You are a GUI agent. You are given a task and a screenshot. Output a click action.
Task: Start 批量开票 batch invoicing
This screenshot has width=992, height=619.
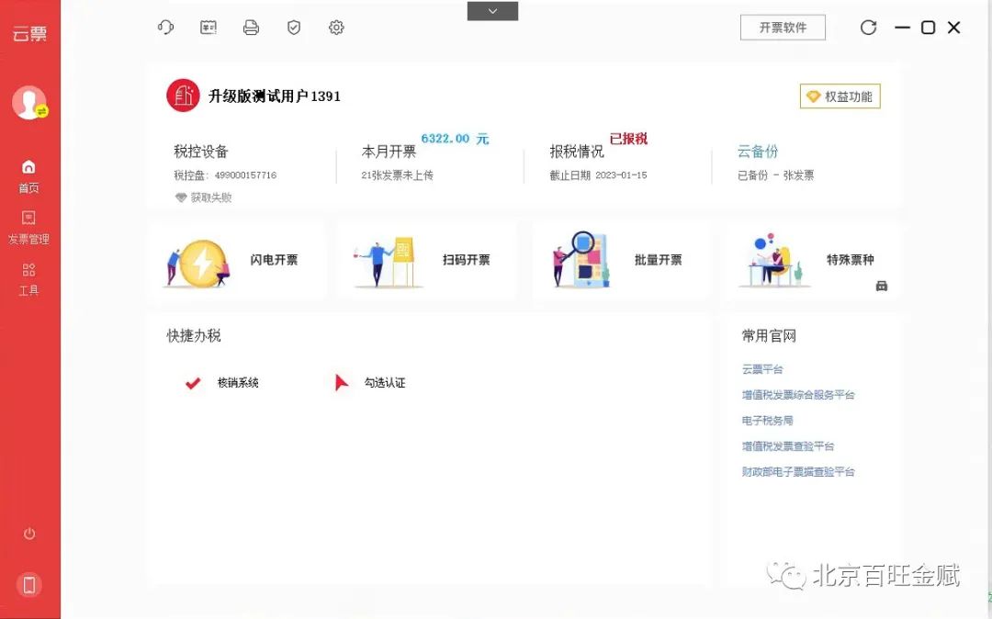(621, 260)
